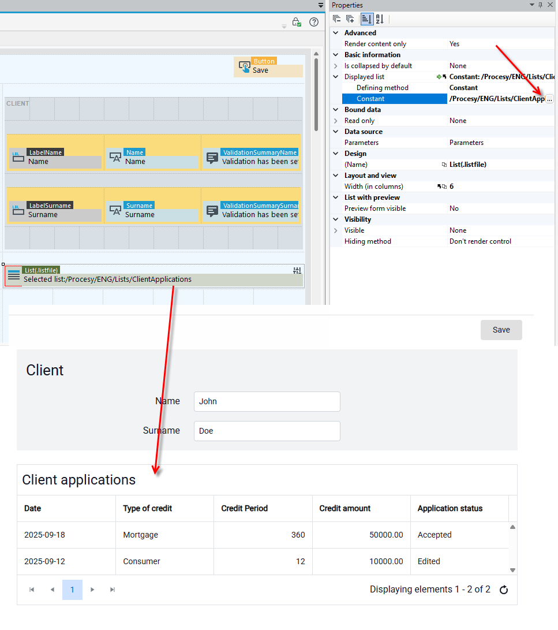Image resolution: width=558 pixels, height=630 pixels.
Task: Pin the Properties panel
Action: pos(541,5)
